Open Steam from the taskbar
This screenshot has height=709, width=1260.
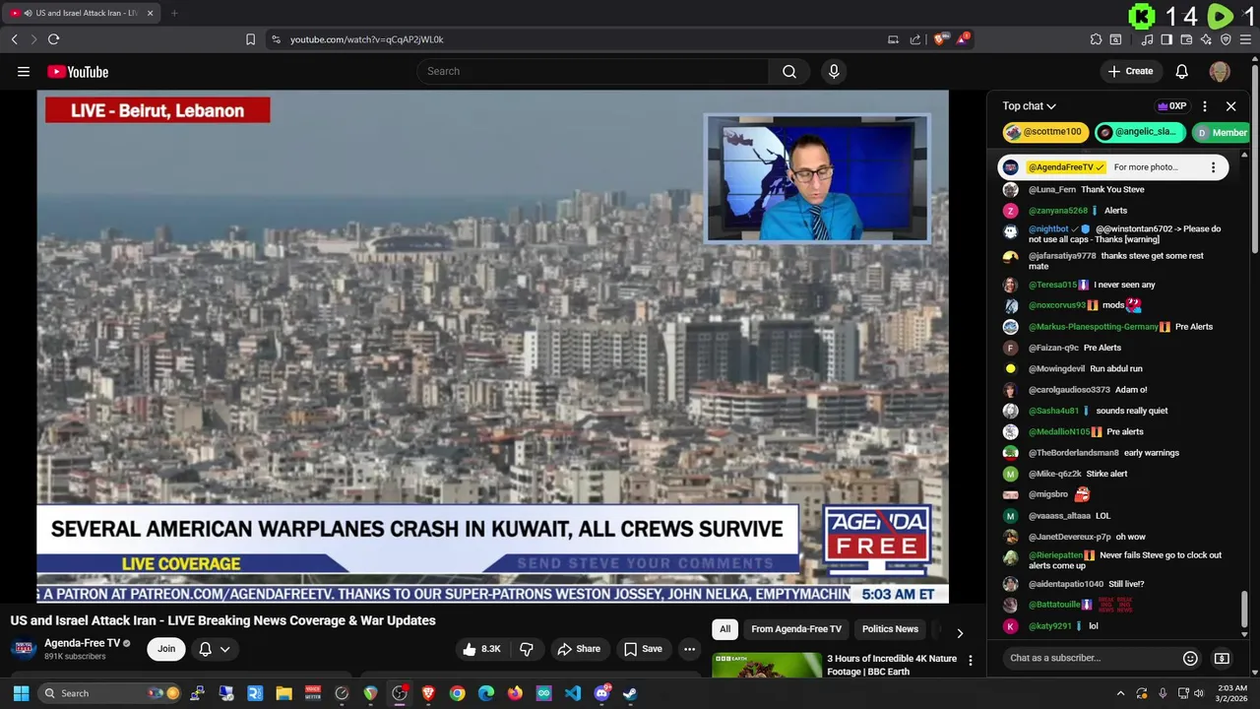(x=630, y=693)
